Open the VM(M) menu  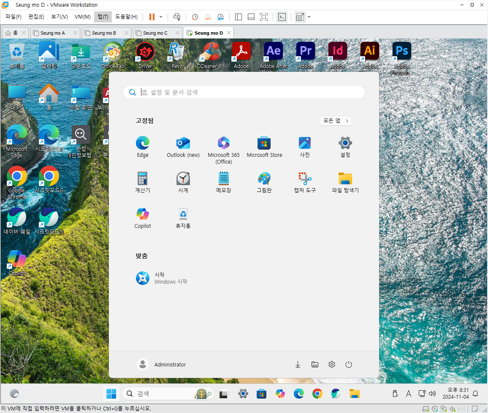coord(82,17)
